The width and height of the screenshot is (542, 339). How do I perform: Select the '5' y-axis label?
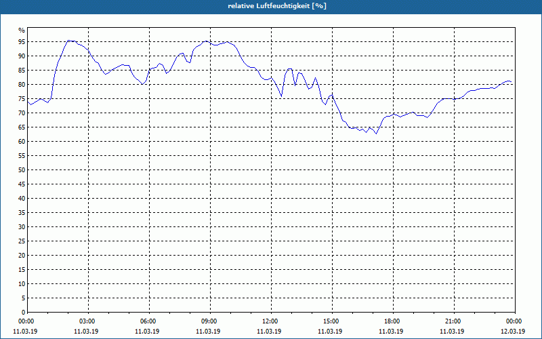[x=24, y=298]
